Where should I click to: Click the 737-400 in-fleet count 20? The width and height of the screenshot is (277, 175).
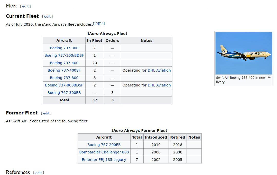click(95, 63)
